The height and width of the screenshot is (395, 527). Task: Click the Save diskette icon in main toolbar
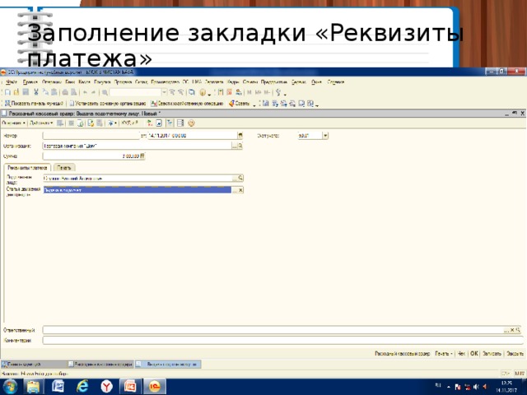pyautogui.click(x=26, y=92)
